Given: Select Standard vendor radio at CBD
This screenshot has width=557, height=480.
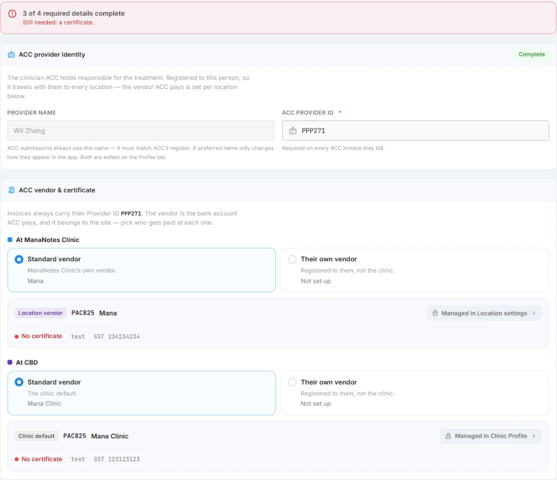Looking at the screenshot, I should click(x=19, y=382).
